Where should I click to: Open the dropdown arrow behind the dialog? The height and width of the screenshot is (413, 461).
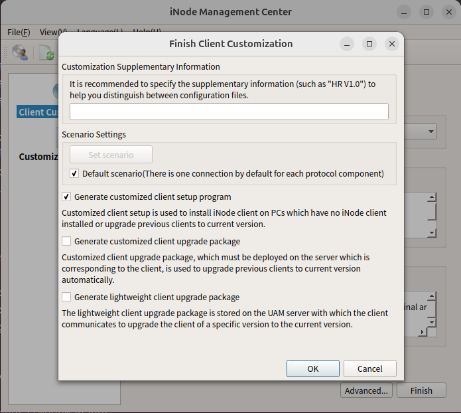point(431,131)
